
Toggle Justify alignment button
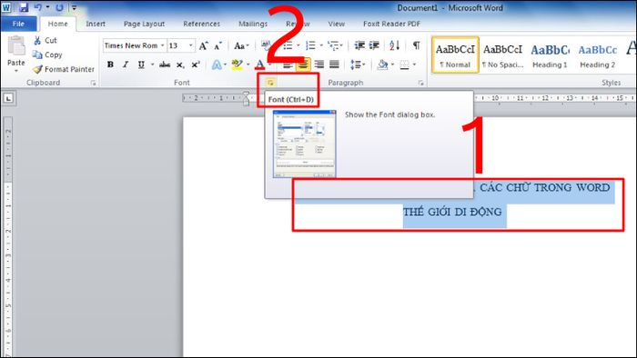[334, 65]
